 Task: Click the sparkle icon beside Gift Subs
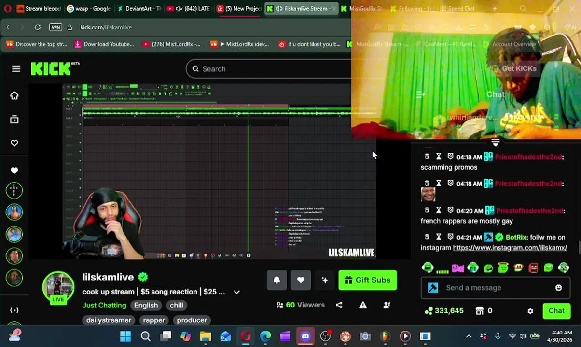[325, 280]
